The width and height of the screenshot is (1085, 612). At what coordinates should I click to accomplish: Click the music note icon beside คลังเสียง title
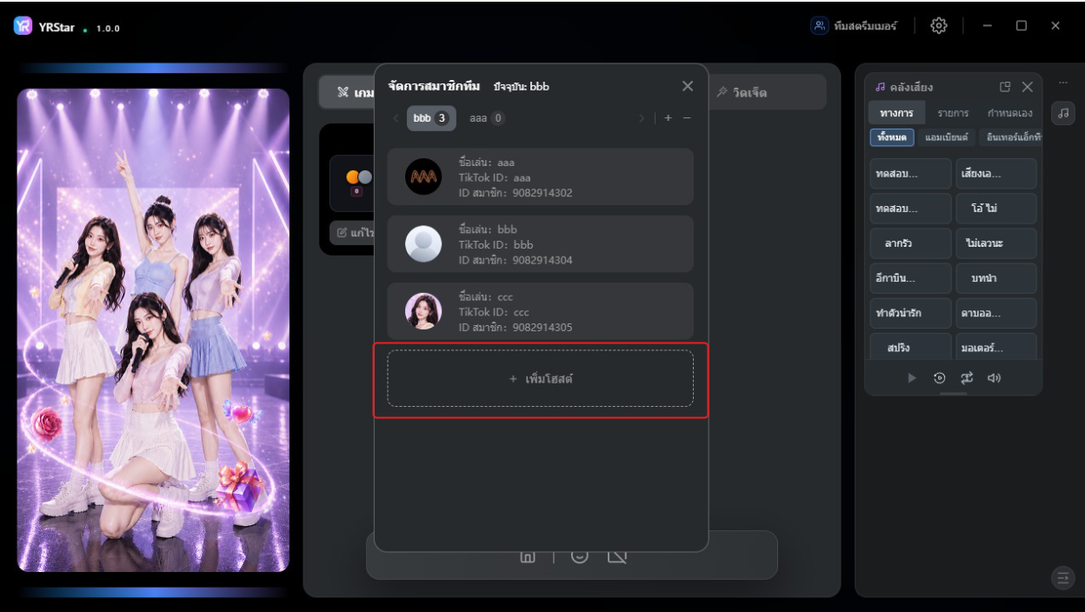[880, 87]
